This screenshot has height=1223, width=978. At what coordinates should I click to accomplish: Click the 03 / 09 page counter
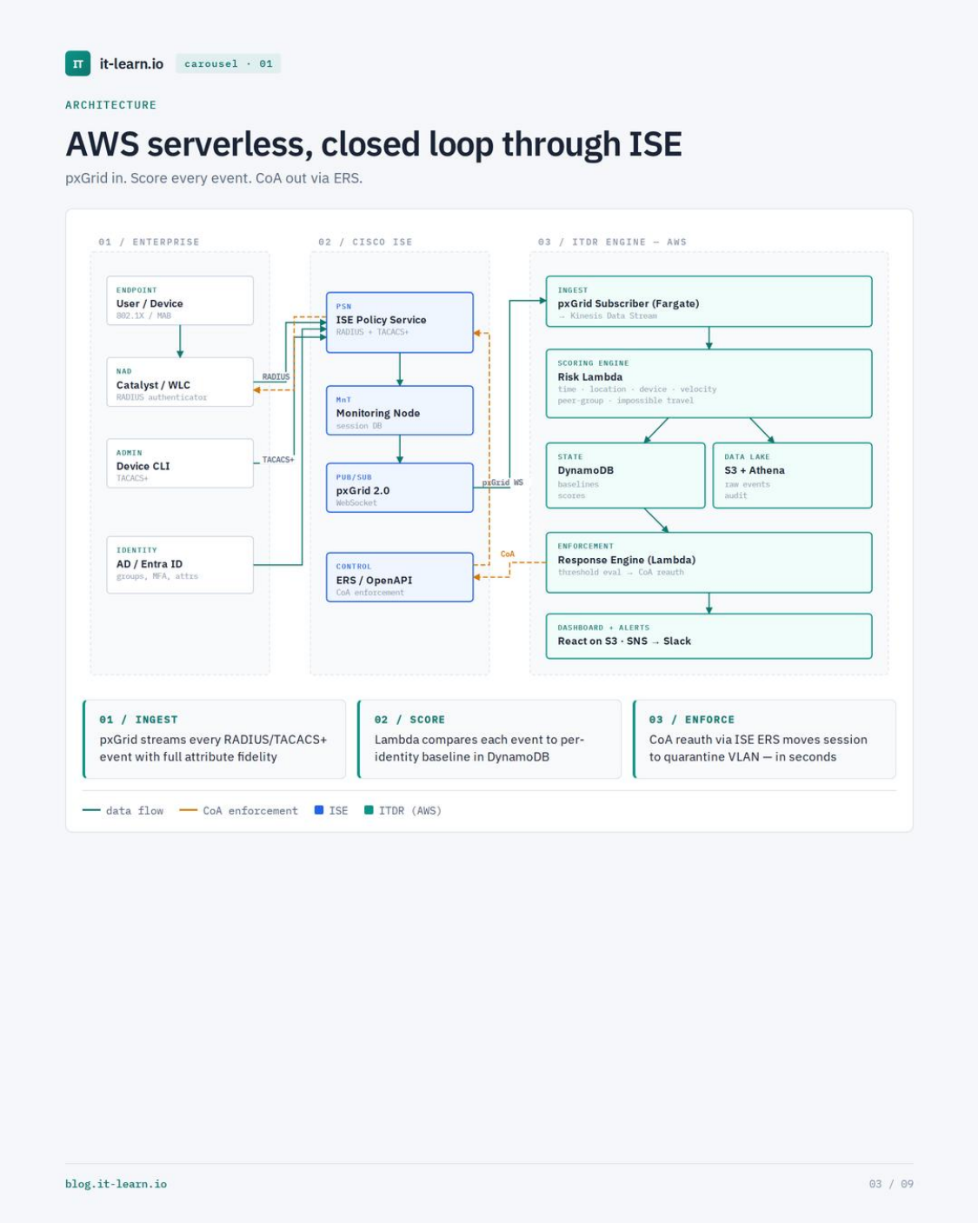click(891, 1184)
